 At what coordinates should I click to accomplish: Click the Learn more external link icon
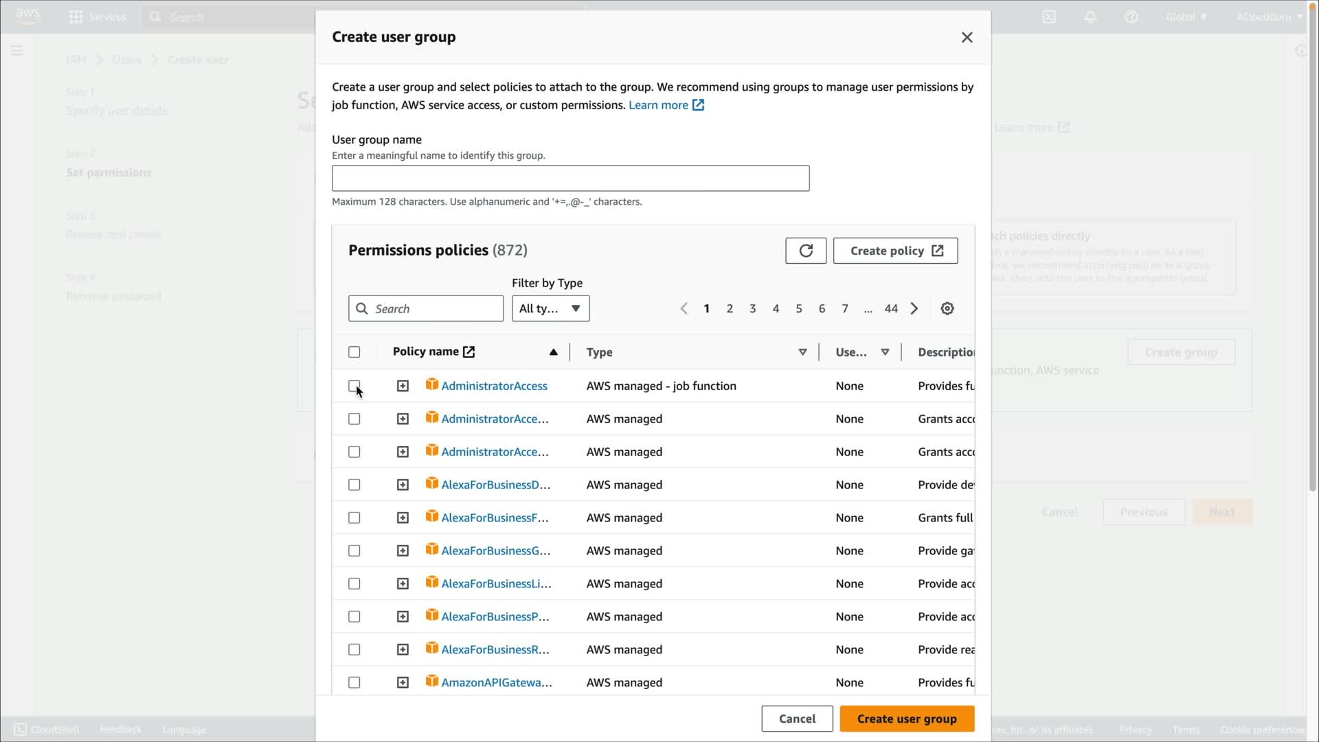point(698,105)
